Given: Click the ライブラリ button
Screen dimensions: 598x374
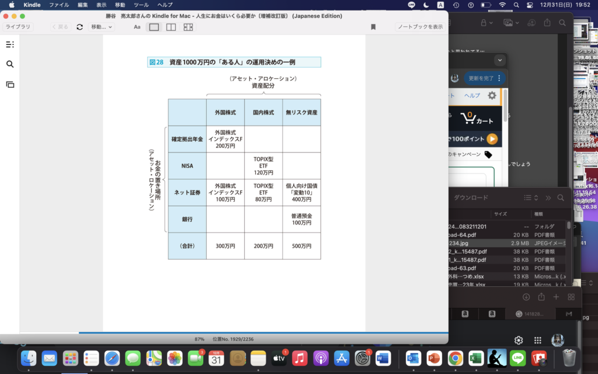Looking at the screenshot, I should [19, 27].
